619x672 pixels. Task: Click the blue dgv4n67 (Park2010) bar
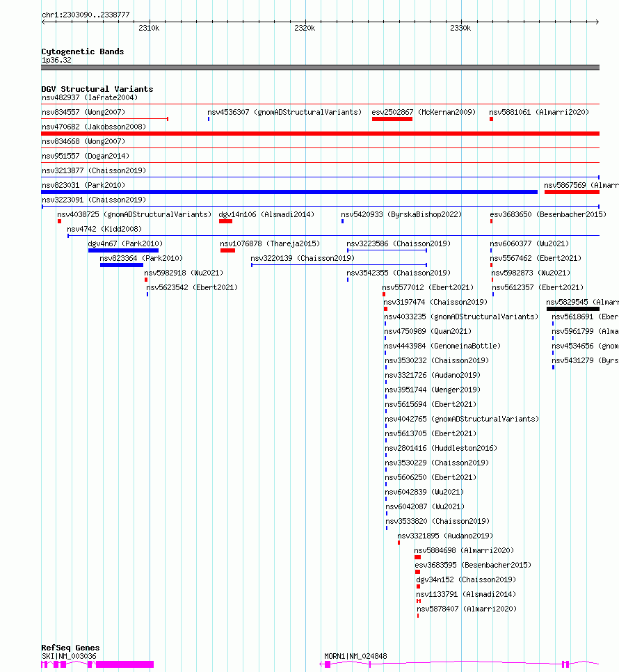pyautogui.click(x=123, y=250)
